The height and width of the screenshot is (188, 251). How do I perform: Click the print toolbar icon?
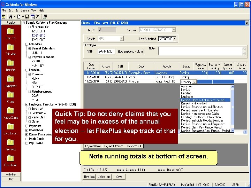(45, 17)
